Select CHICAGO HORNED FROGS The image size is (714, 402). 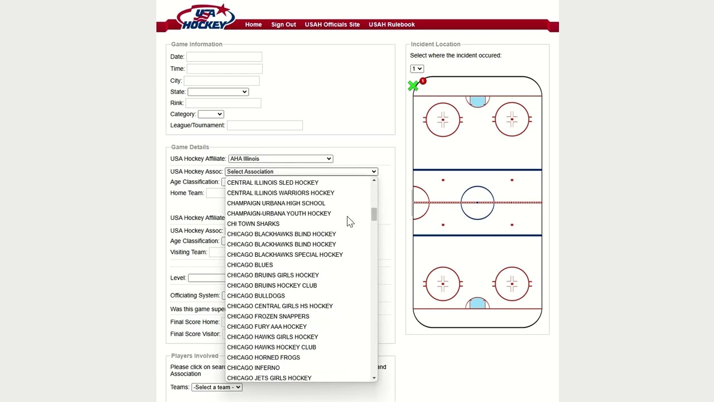pyautogui.click(x=298, y=357)
